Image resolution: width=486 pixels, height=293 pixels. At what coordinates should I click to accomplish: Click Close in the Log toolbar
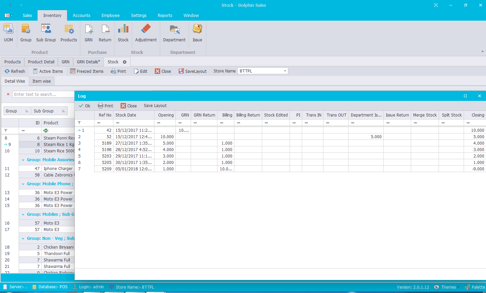[x=129, y=106]
